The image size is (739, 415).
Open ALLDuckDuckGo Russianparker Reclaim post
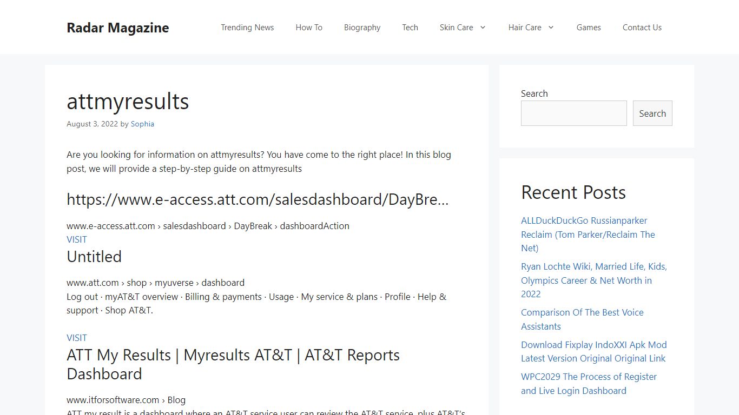(588, 235)
